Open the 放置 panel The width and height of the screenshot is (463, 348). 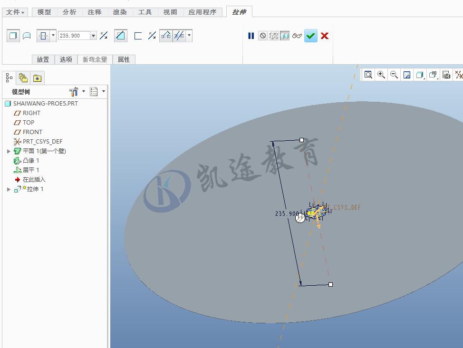coord(43,59)
